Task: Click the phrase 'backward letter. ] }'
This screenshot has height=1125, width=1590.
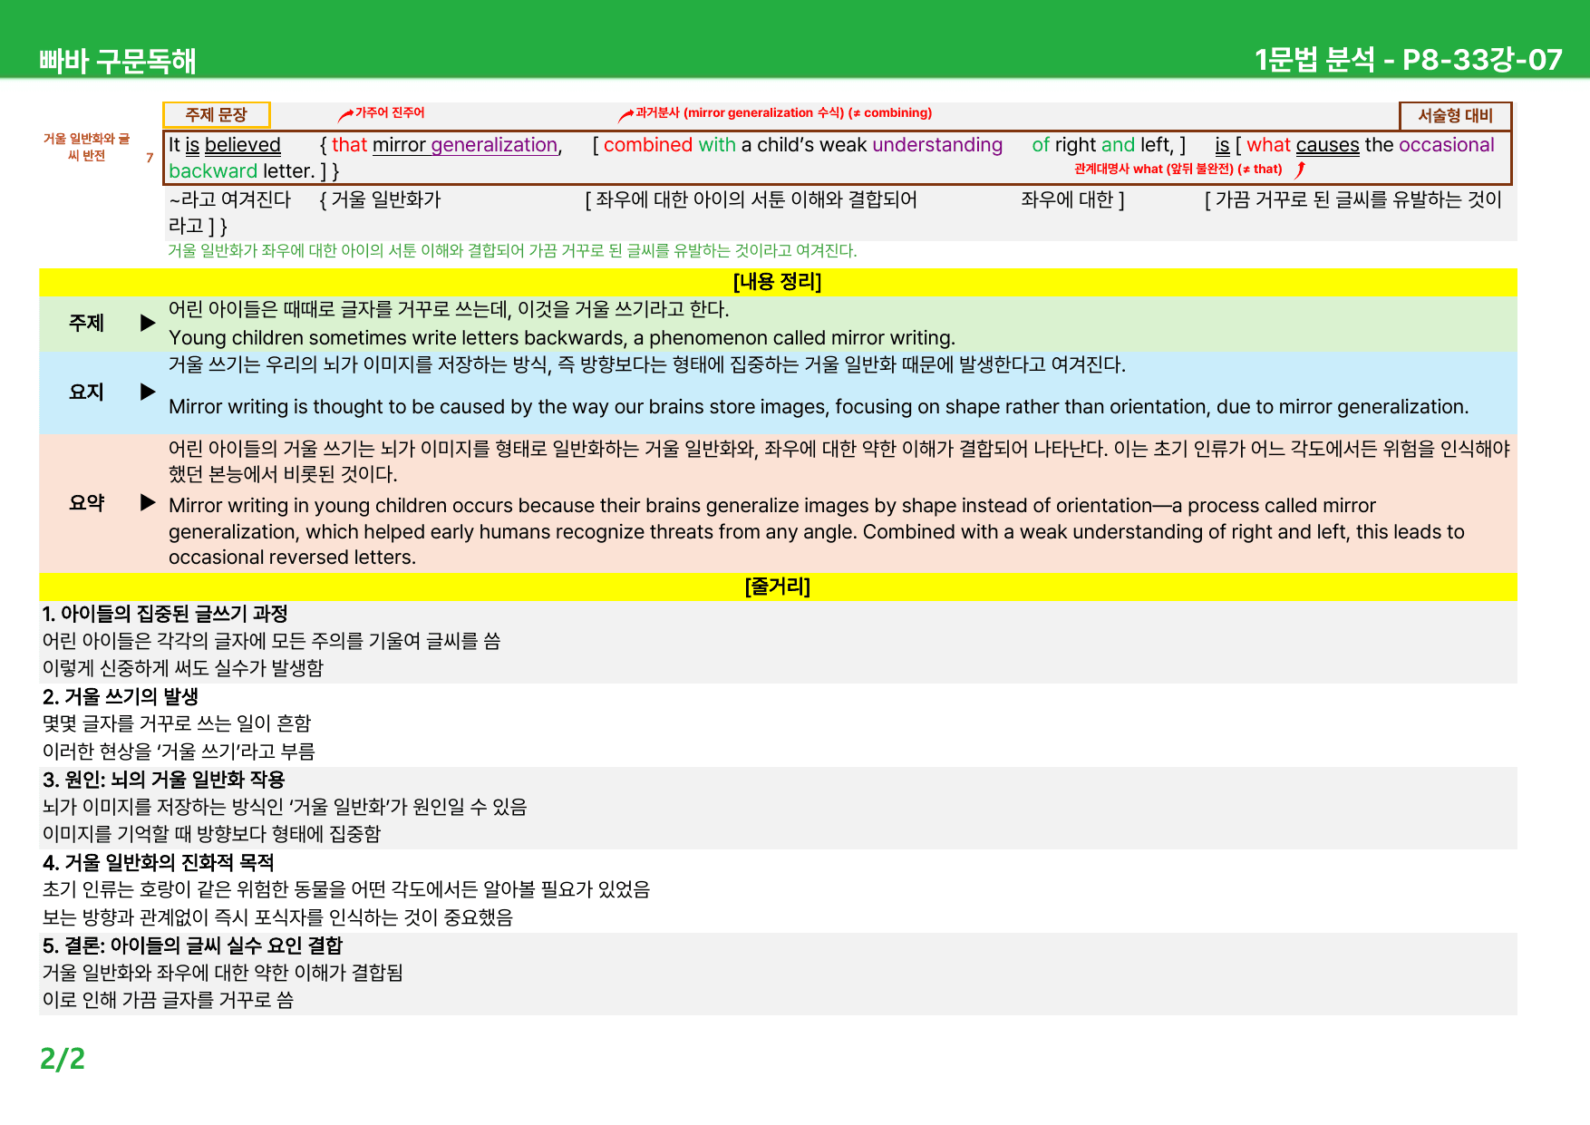Action: 254,171
